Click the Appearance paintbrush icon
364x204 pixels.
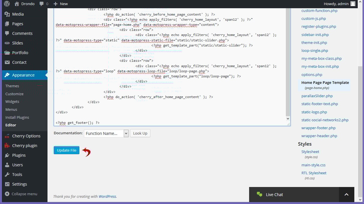[7, 75]
